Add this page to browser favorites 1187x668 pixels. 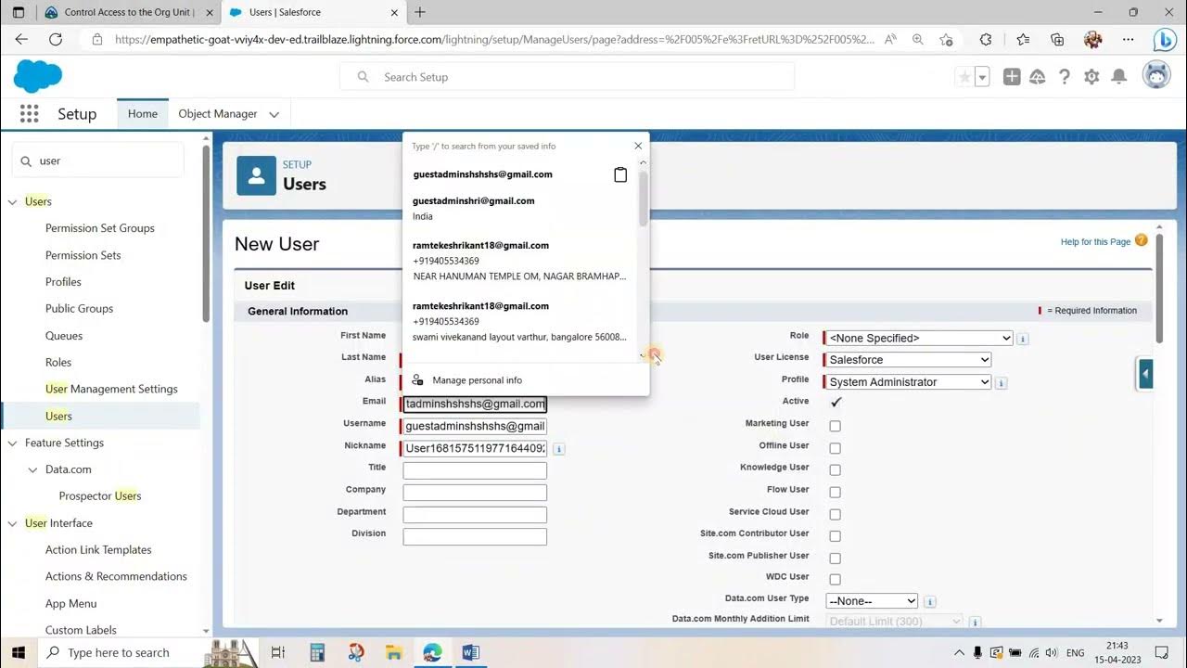[x=946, y=40]
